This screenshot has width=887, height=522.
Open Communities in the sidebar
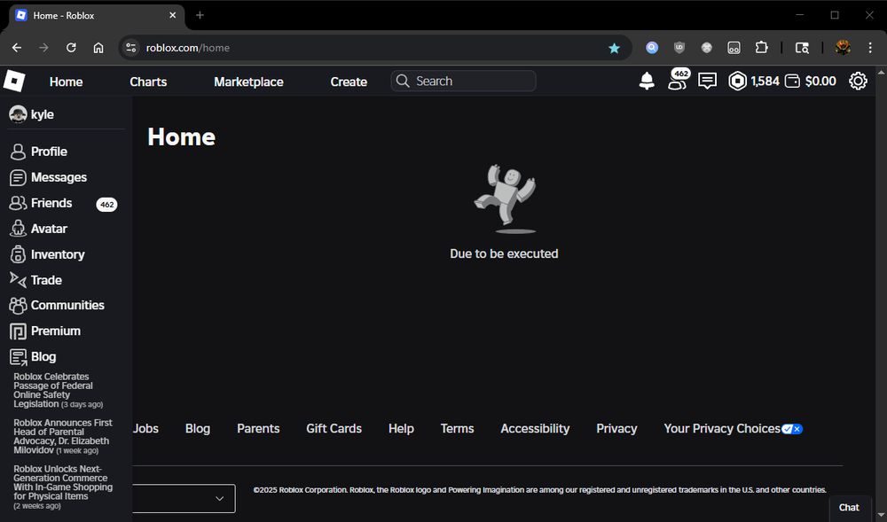coord(57,305)
